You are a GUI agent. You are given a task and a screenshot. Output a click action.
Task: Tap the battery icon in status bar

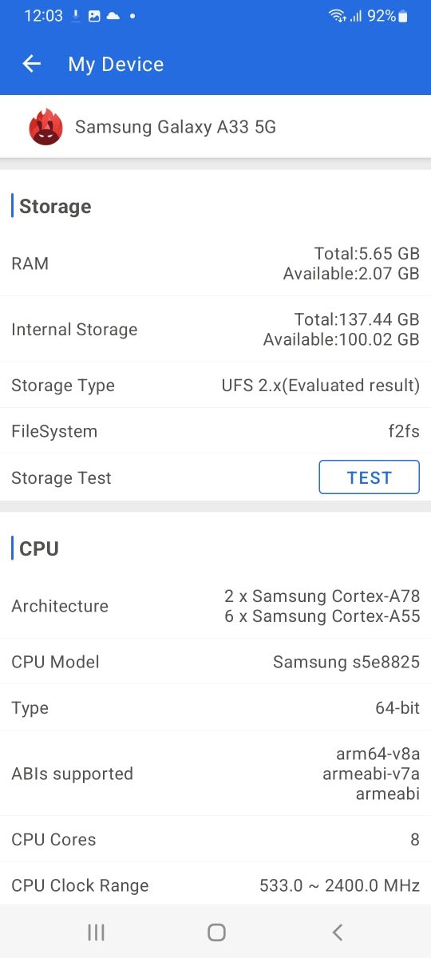(403, 16)
